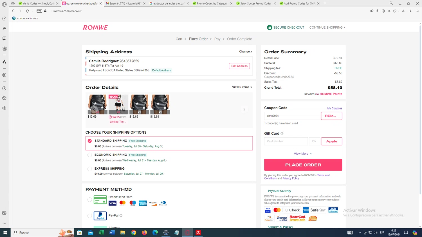Image resolution: width=422 pixels, height=237 pixels.
Task: Open the history clock icon in sidebar
Action: (x=4, y=88)
